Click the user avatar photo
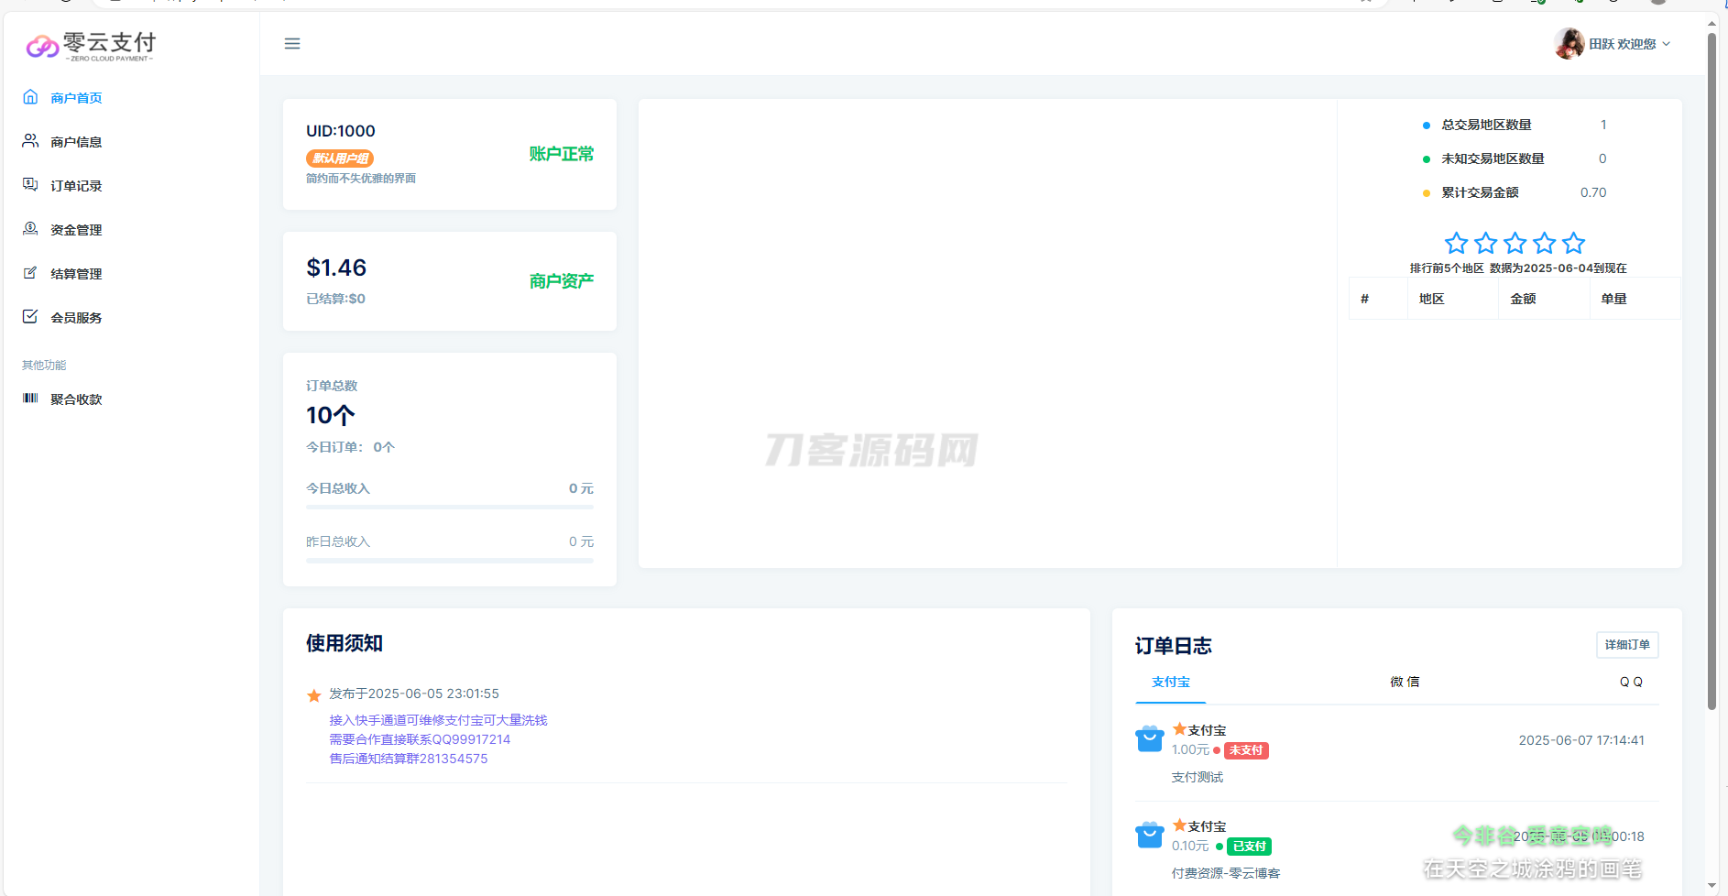The height and width of the screenshot is (896, 1728). point(1569,43)
